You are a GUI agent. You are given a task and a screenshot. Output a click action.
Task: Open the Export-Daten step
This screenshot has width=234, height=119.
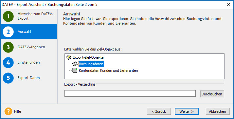point(29,78)
